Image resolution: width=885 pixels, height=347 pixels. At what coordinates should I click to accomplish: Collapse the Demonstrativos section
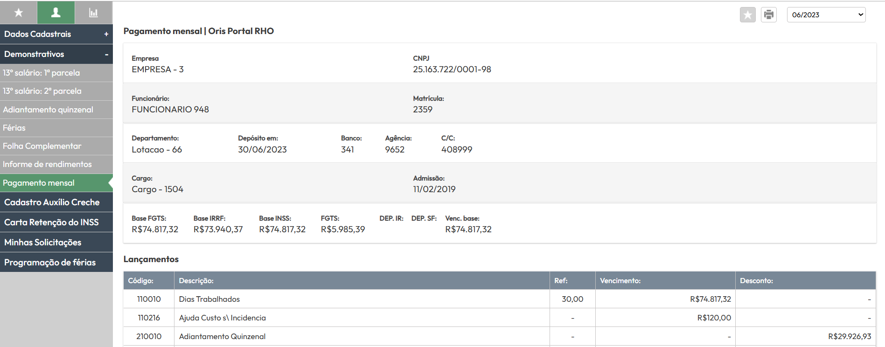56,54
